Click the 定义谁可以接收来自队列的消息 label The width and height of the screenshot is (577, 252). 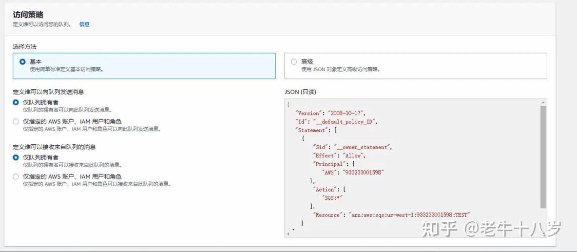coord(55,147)
